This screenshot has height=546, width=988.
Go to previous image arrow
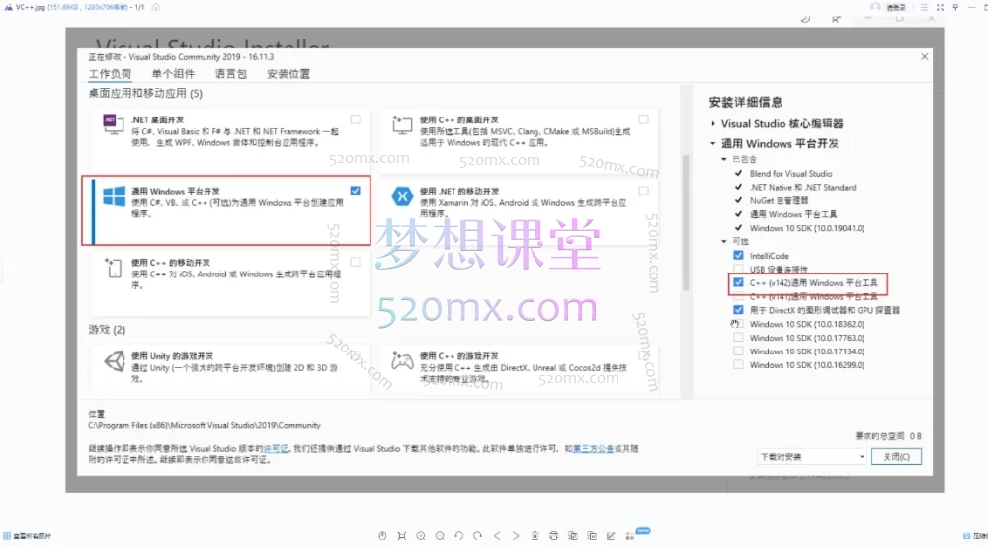click(x=497, y=536)
